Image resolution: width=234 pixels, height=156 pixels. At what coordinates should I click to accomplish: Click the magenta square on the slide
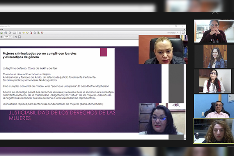coord(103,52)
